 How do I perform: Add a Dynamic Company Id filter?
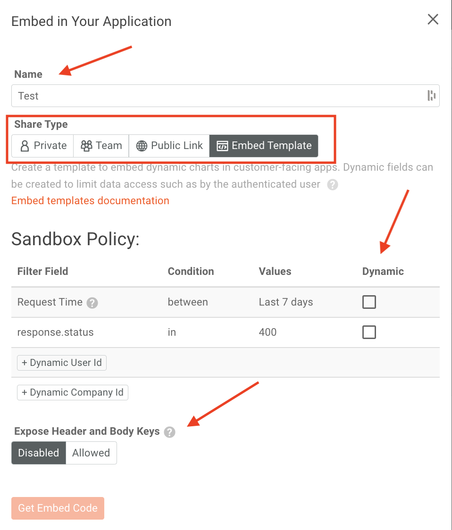[x=73, y=392]
